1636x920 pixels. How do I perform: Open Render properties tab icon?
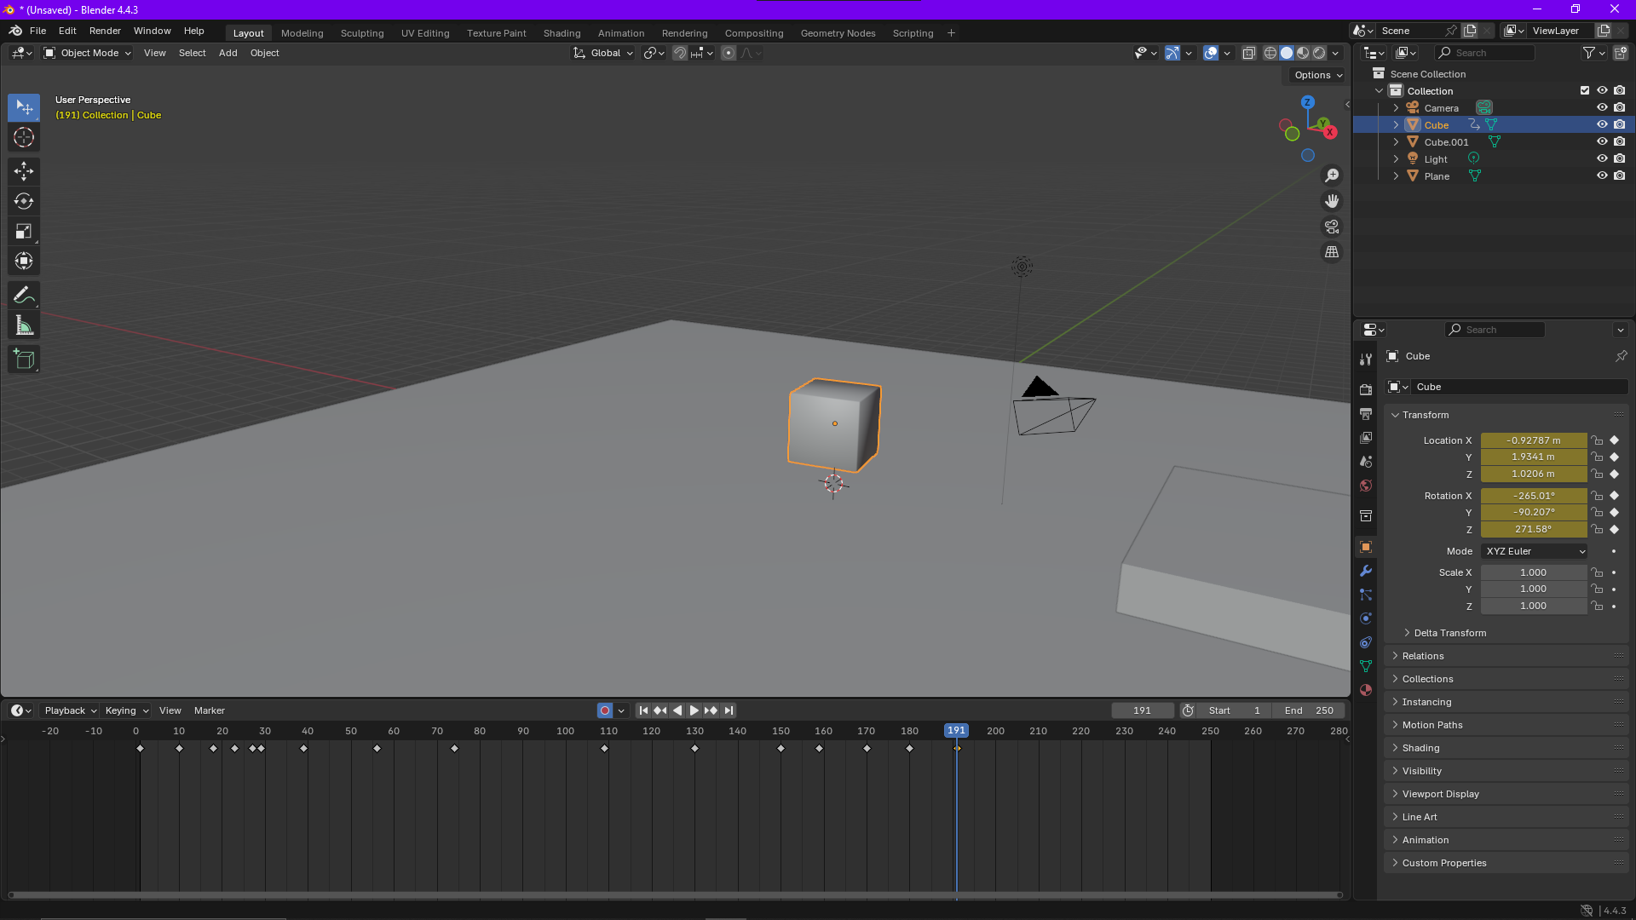click(1366, 389)
